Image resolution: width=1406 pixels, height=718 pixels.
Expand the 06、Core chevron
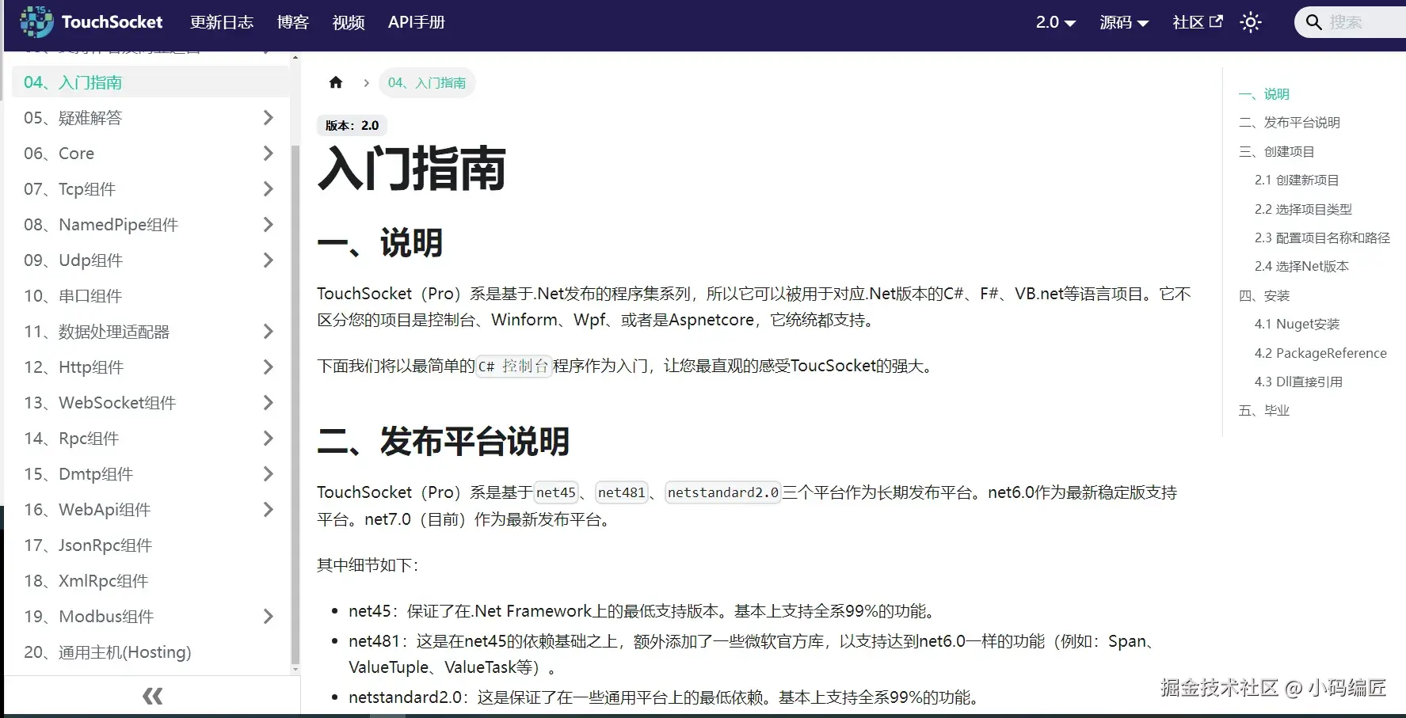(268, 154)
